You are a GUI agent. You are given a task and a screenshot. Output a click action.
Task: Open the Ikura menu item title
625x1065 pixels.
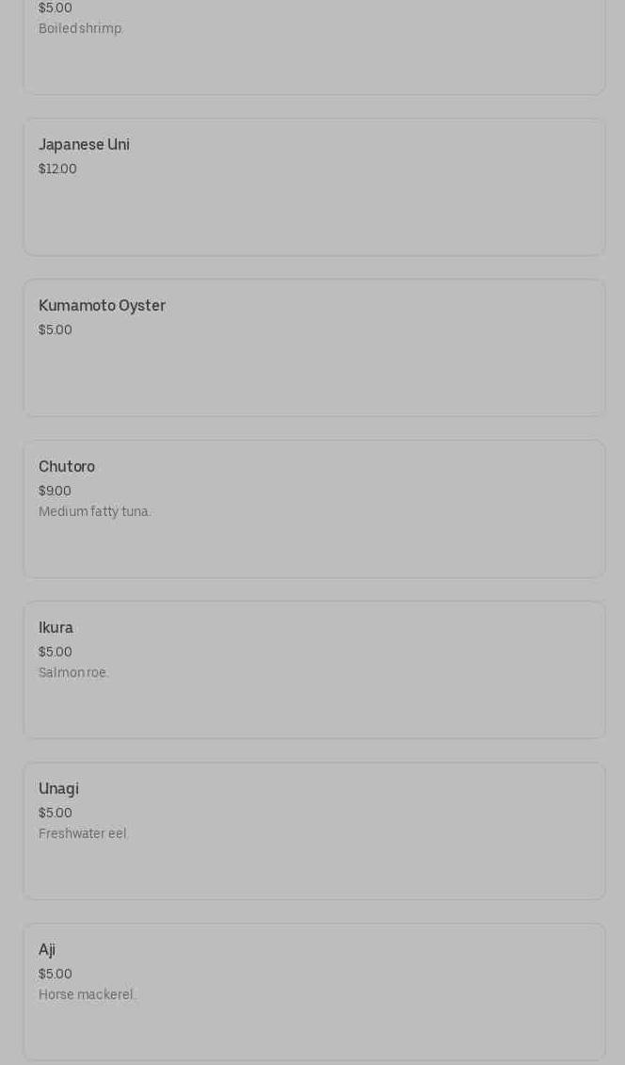56,628
